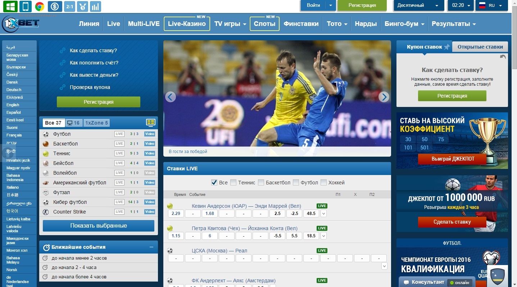Open the Десятичный odds format dropdown
The height and width of the screenshot is (287, 517).
[x=419, y=5]
